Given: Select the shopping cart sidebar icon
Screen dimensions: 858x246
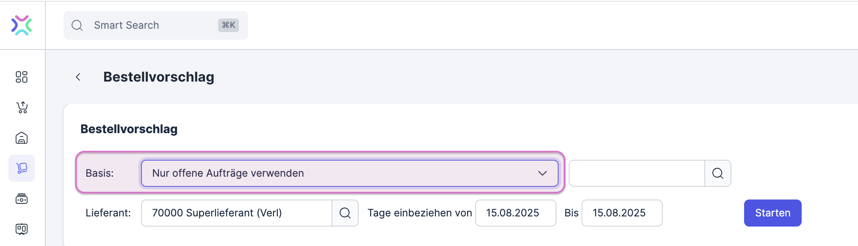Looking at the screenshot, I should coord(22,108).
